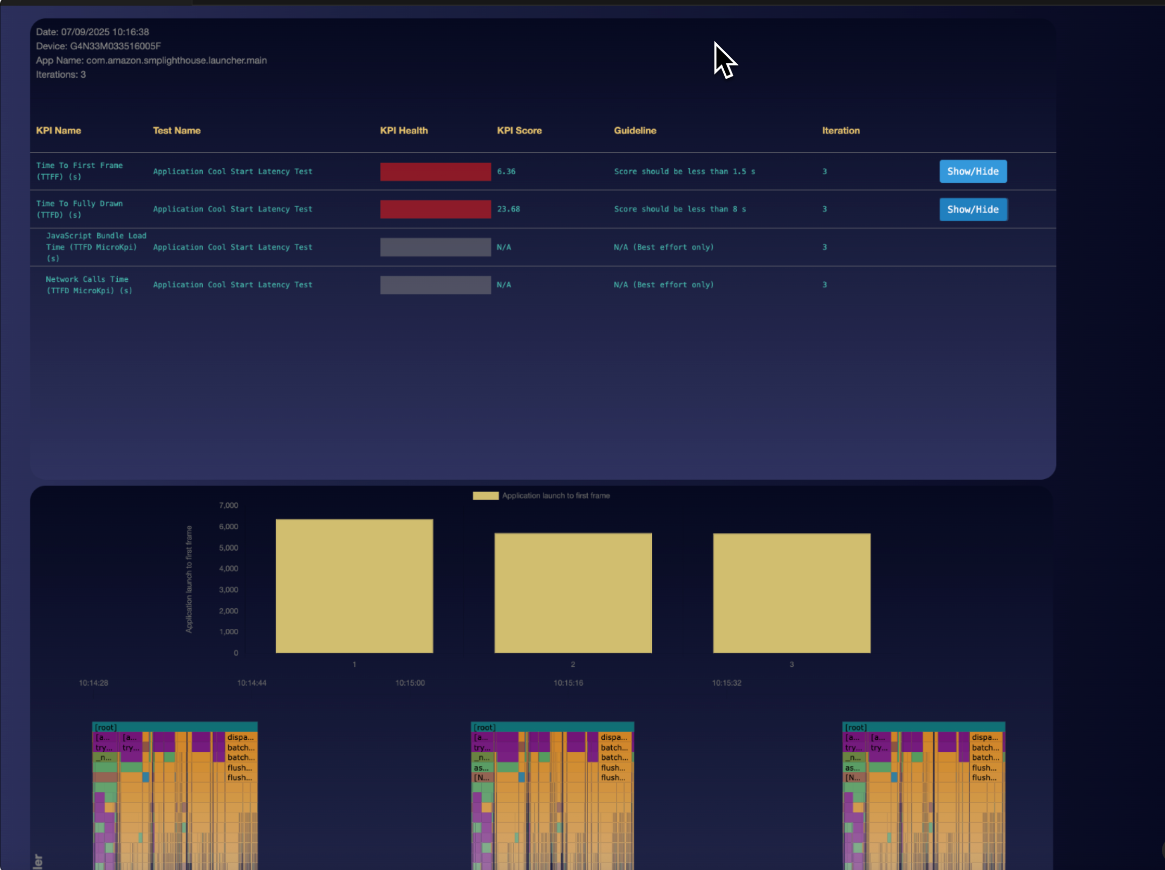Click the Guideline column header
This screenshot has width=1165, height=870.
click(x=635, y=131)
